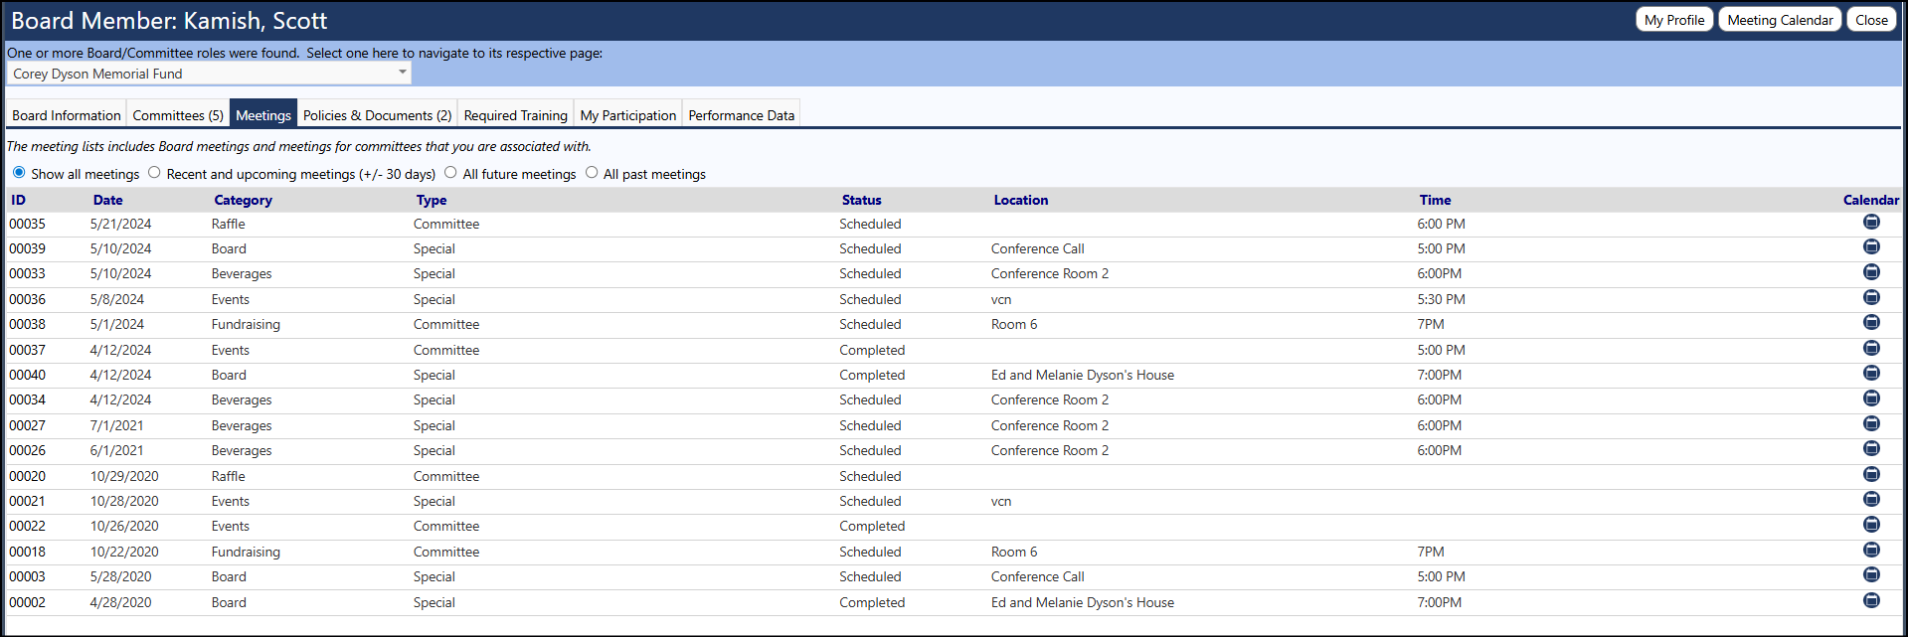Open calendar icon for meeting 00026
This screenshot has height=637, width=1908.
[1871, 448]
